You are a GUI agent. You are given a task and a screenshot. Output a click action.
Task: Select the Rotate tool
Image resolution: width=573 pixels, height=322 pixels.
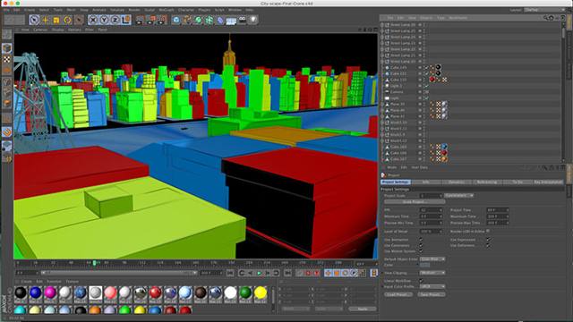(x=67, y=20)
